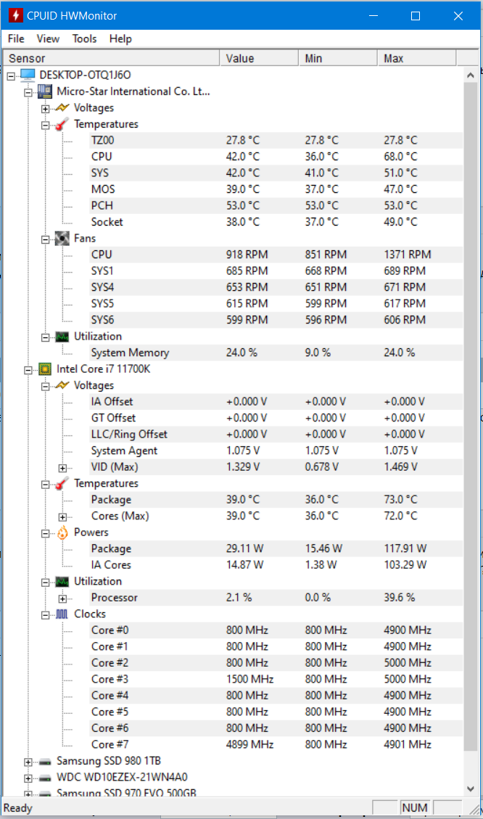Expand the motherboard Voltages node

coord(45,108)
